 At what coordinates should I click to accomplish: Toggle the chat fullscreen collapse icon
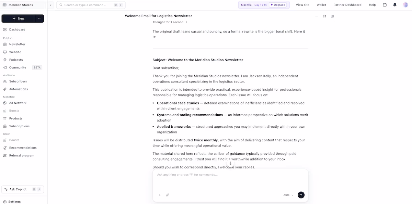point(324,16)
